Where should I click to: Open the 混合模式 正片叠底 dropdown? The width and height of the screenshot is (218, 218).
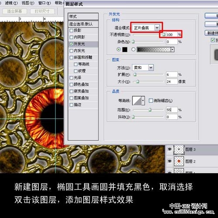(x=146, y=27)
